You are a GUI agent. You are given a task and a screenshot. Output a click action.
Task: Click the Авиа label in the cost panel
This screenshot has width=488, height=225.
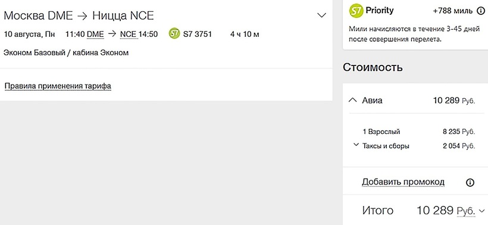coord(372,100)
